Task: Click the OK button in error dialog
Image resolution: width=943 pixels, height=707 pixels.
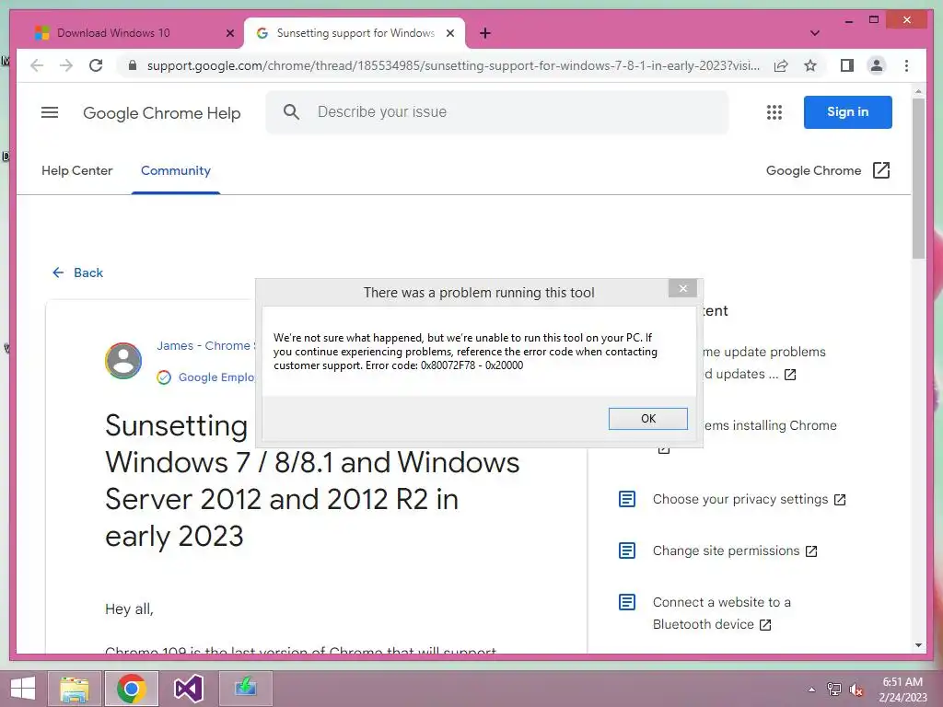Action: (x=647, y=419)
